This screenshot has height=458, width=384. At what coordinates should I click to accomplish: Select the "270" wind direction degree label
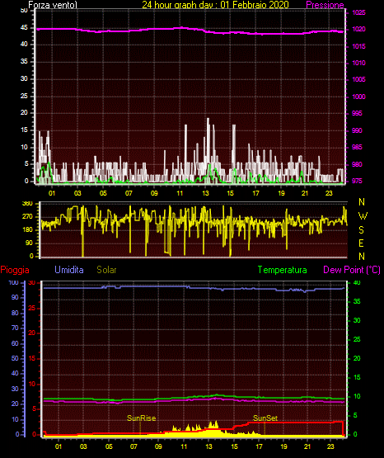27,217
